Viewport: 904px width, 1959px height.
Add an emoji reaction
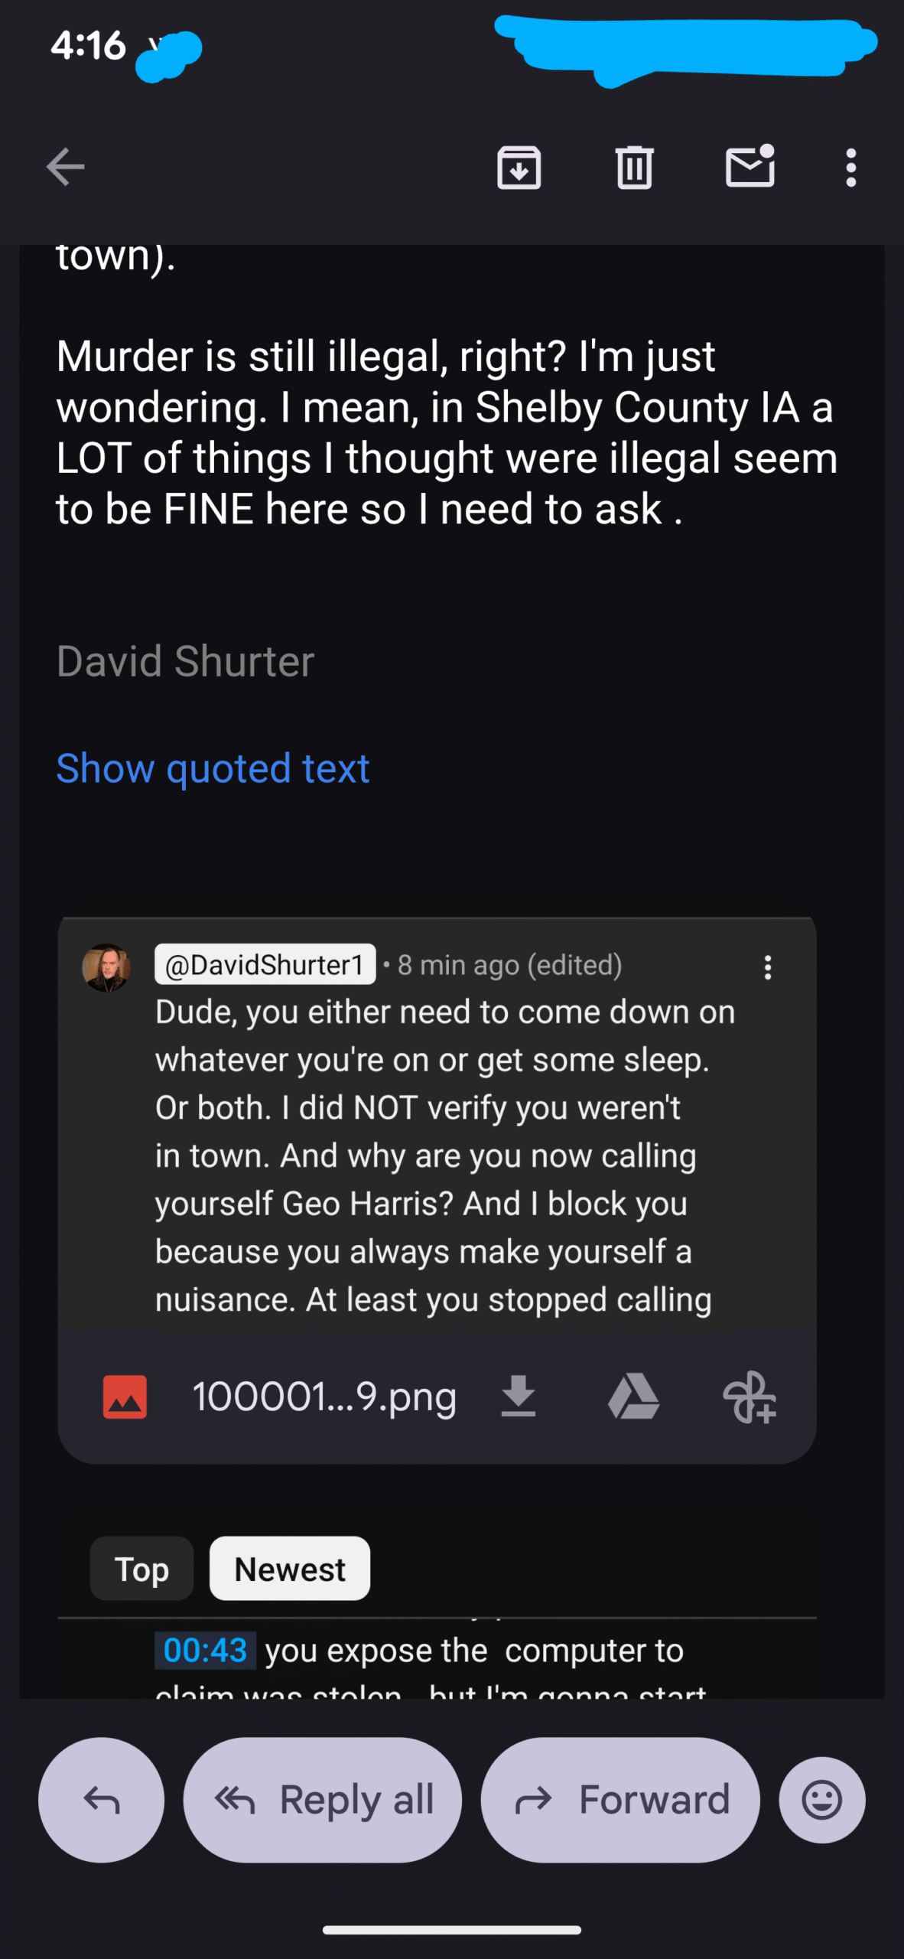(x=822, y=1800)
